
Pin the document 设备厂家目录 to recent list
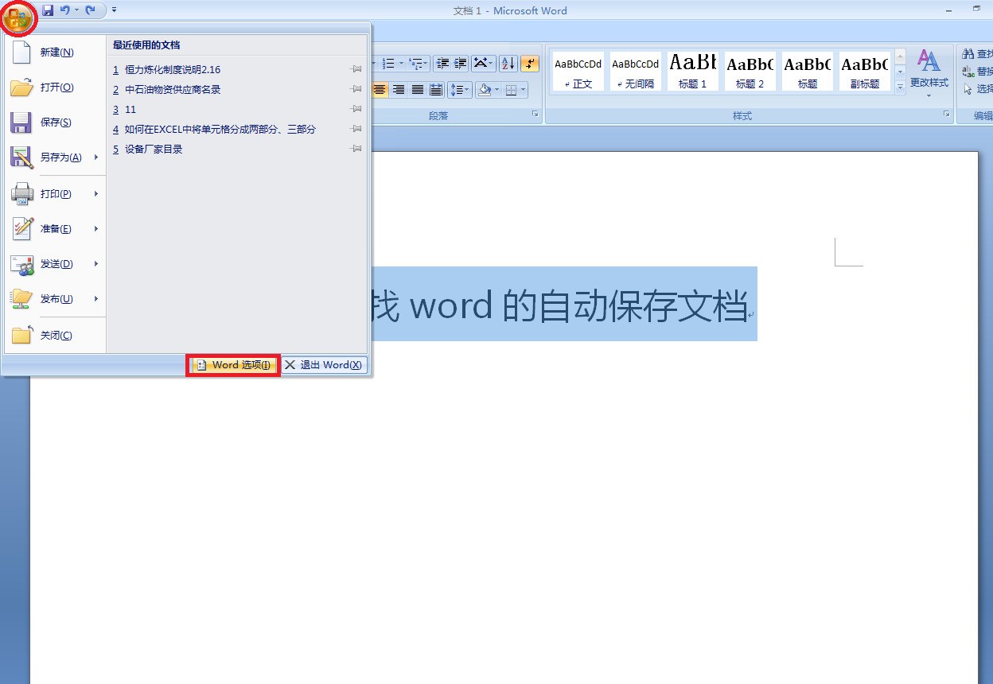[x=356, y=149]
